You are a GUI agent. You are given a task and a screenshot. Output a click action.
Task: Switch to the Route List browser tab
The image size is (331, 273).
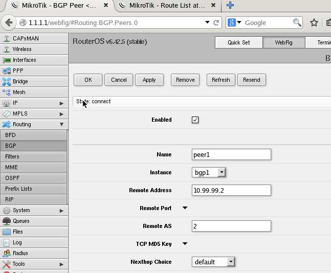coord(167,6)
